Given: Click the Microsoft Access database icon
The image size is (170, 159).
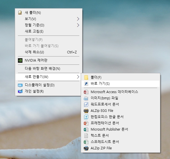Looking at the screenshot, I should tap(86, 92).
